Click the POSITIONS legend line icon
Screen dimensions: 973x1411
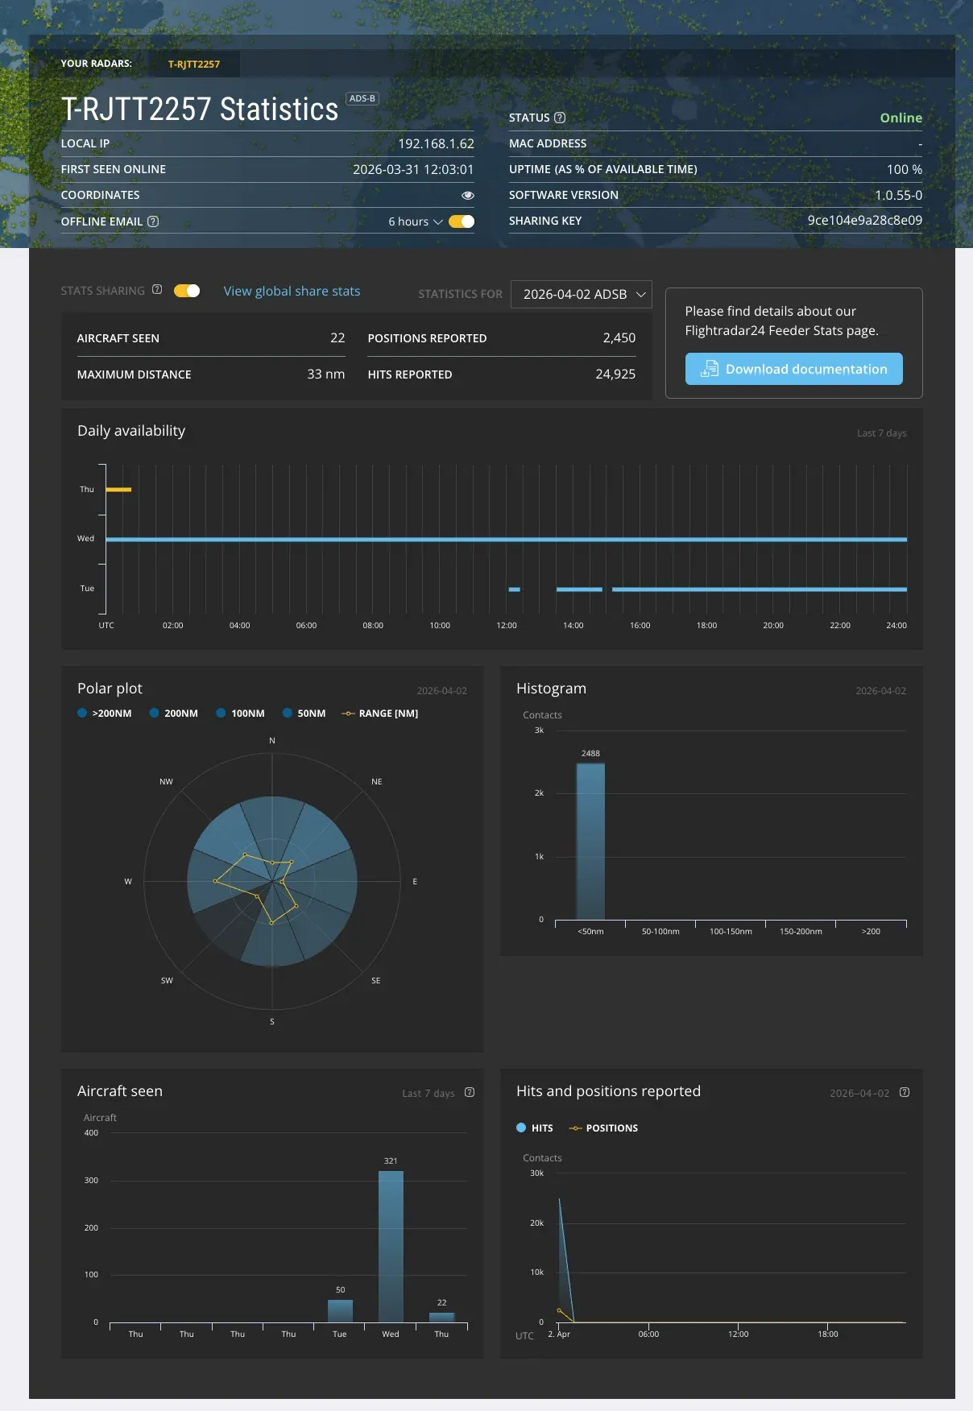click(x=575, y=1128)
